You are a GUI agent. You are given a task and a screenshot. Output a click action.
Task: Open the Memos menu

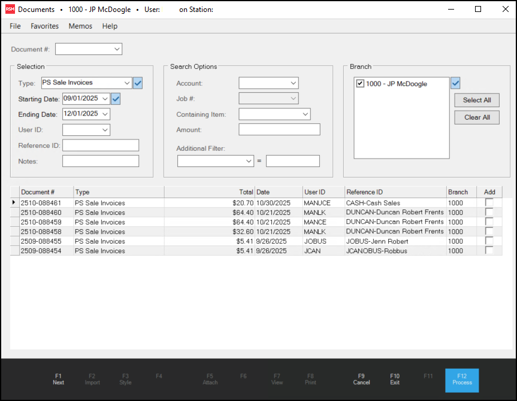coord(80,26)
